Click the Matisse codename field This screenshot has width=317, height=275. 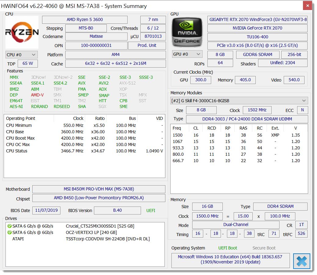[96, 37]
